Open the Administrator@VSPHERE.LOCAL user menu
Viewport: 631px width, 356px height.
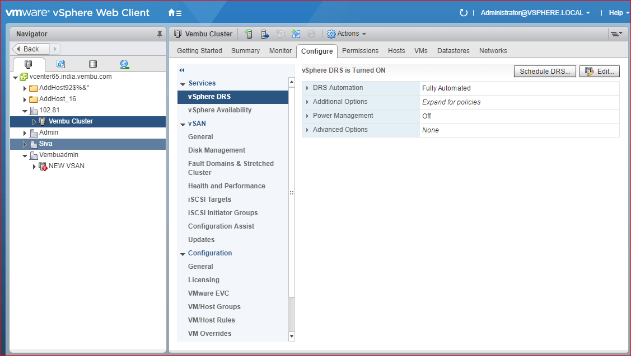pyautogui.click(x=535, y=13)
